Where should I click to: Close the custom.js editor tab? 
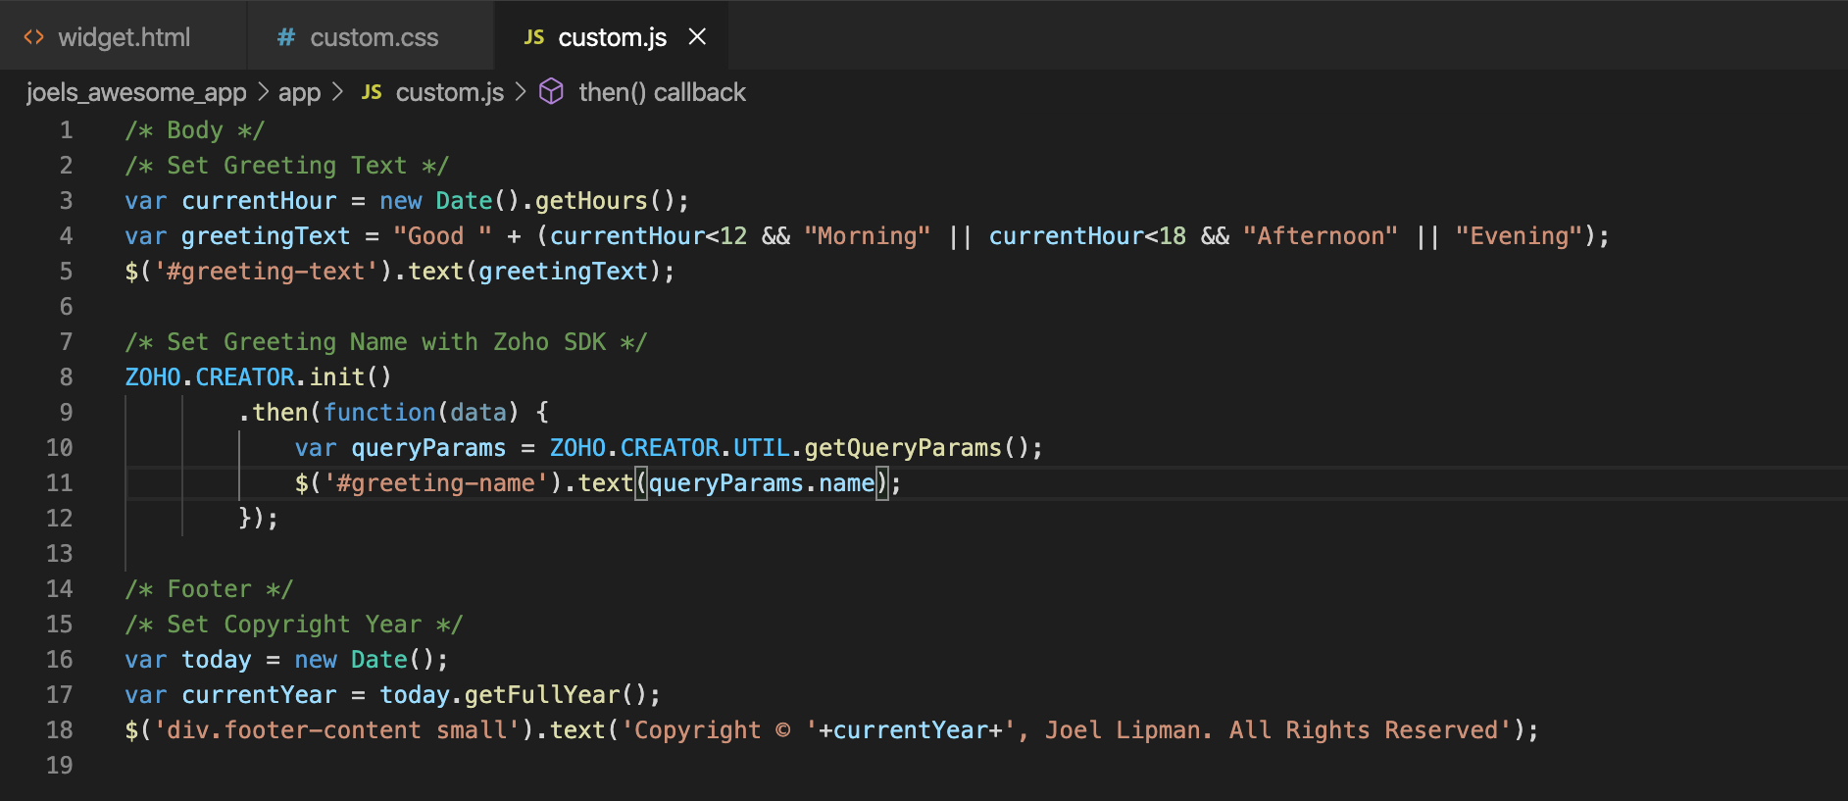(697, 37)
